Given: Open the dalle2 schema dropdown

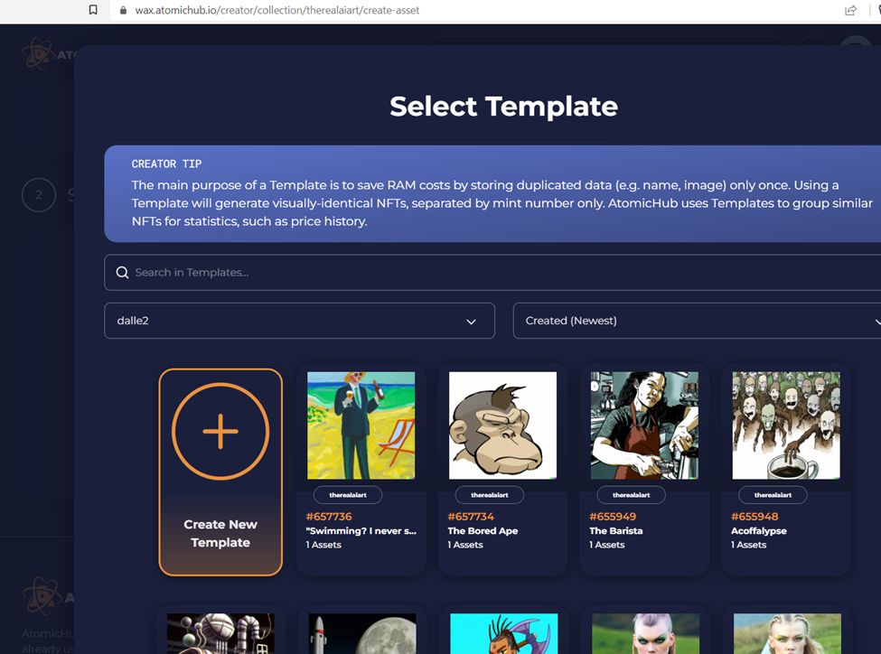Looking at the screenshot, I should click(x=299, y=321).
